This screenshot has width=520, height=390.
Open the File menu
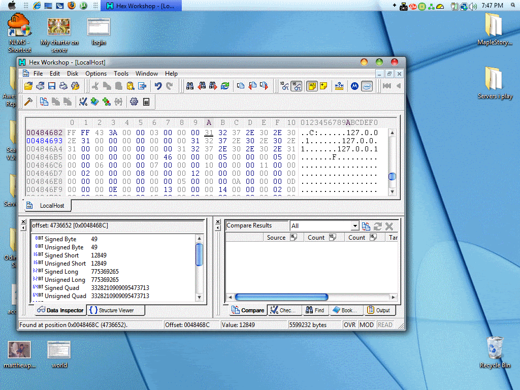pos(38,74)
